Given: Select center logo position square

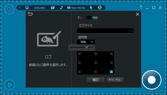Looking at the screenshot, I should [96, 63].
